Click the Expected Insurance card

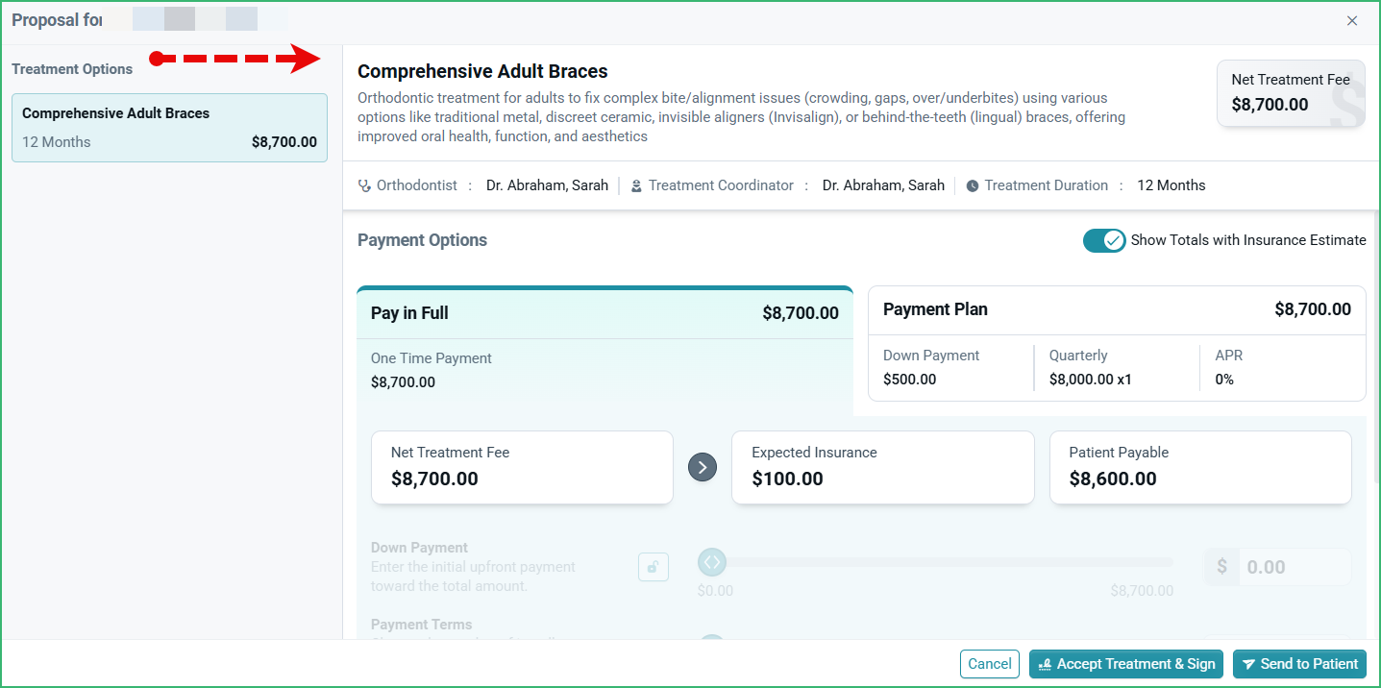coord(883,467)
